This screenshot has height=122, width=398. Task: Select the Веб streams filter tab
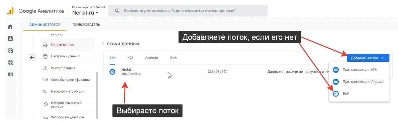pos(173,58)
